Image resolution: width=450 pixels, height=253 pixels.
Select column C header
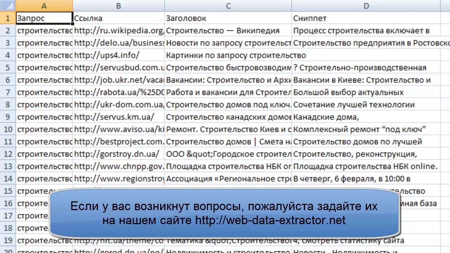point(228,6)
